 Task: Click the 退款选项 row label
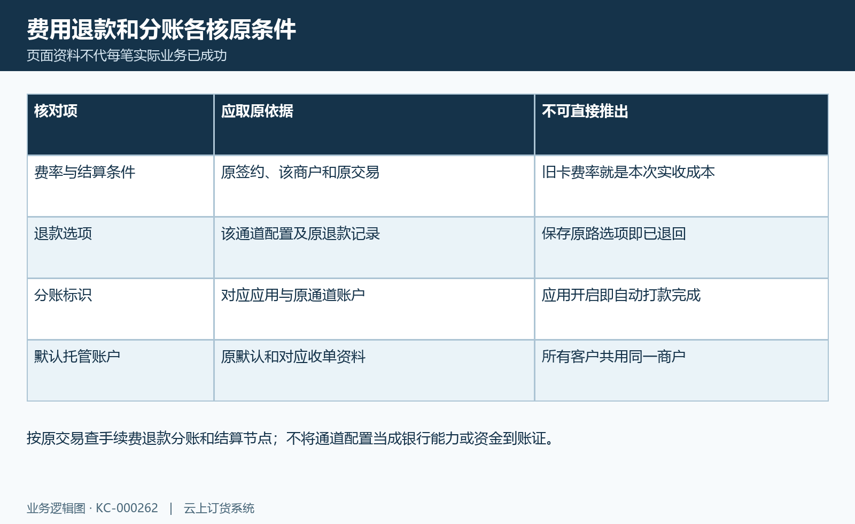coord(121,248)
